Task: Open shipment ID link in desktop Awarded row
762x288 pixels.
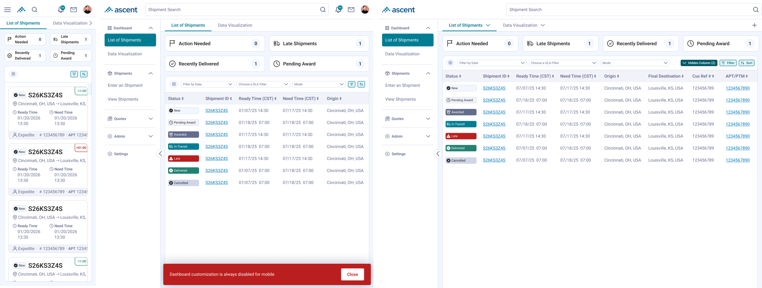Action: 494,112
